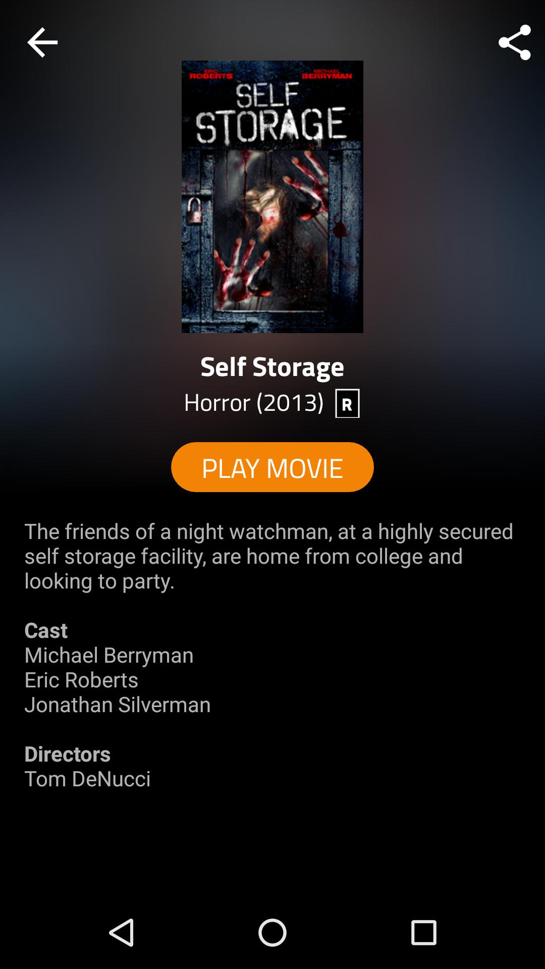Select cast member Eric Roberts
545x969 pixels.
pos(81,680)
